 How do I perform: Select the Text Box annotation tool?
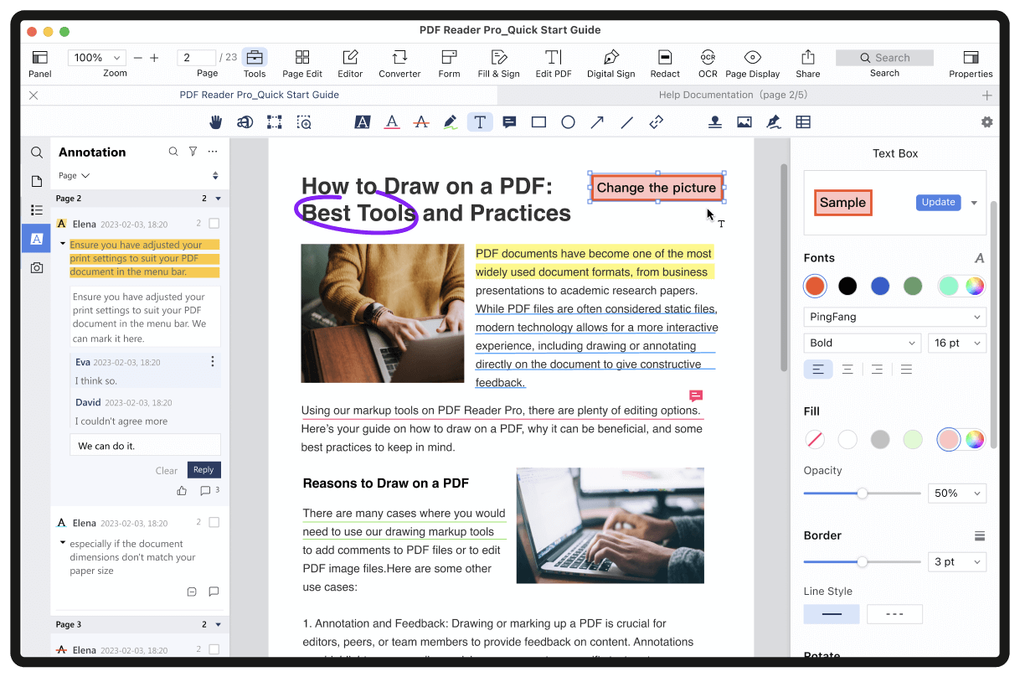point(480,122)
